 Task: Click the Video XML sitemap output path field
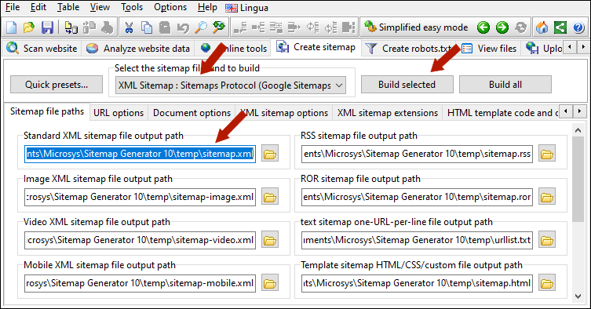(x=140, y=241)
